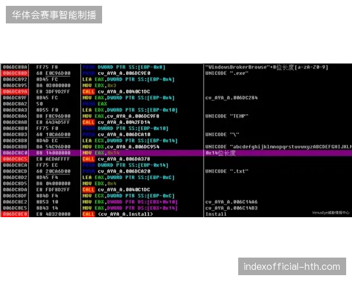Select highlighted comment 0x14位长度
Screen dimensions: 352x281
221,153
